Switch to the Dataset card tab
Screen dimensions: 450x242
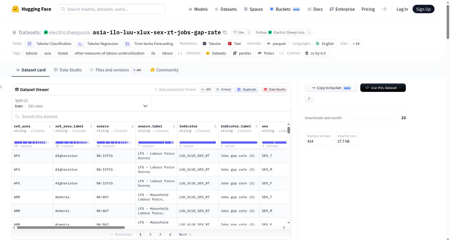(30, 70)
